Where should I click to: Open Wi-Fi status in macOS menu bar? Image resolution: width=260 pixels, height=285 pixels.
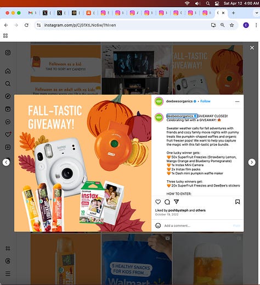187,3
